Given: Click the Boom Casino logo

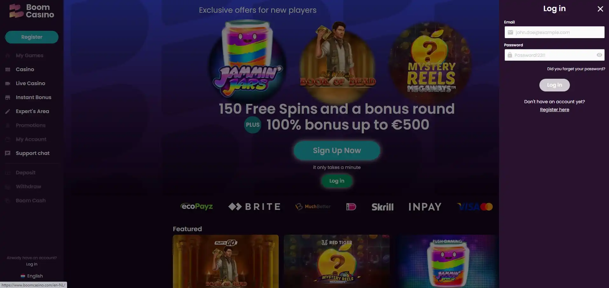Looking at the screenshot, I should click(32, 11).
